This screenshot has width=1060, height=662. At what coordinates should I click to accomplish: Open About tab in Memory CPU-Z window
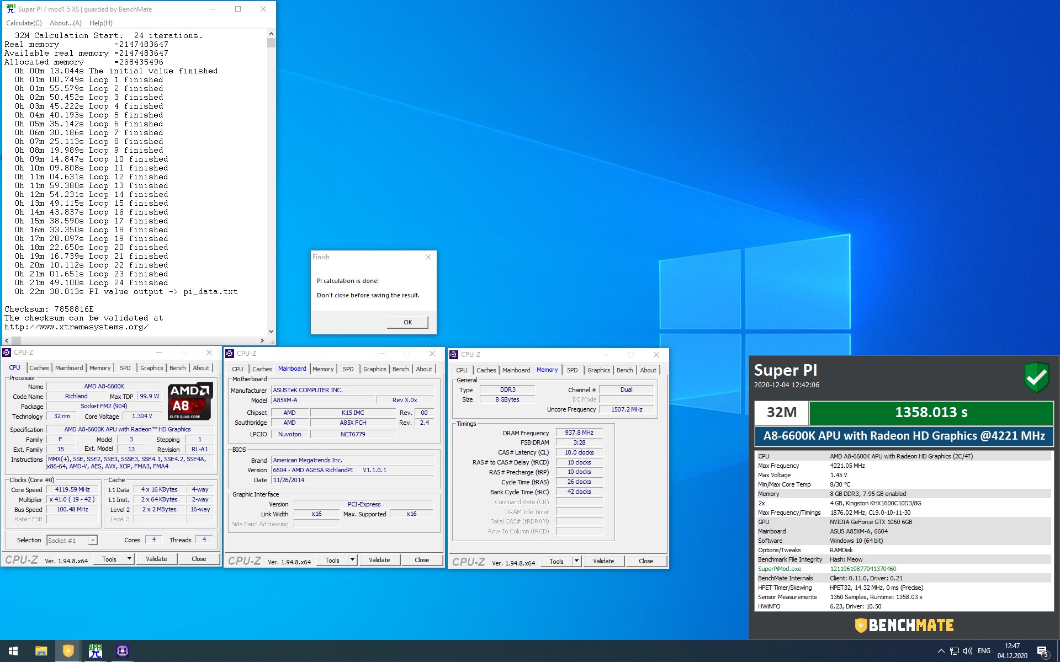pos(648,370)
